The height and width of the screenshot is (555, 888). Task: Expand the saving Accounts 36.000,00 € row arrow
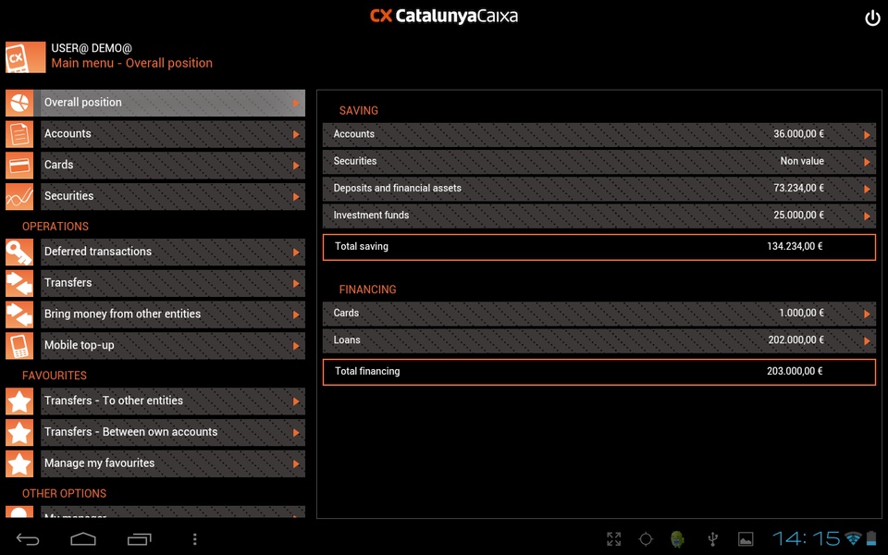[x=867, y=135]
